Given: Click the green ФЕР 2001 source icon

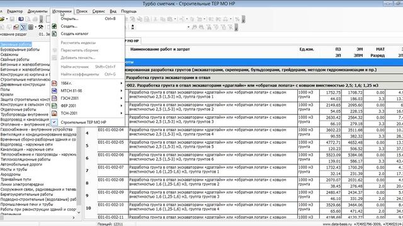Looking at the screenshot, I should [54, 105].
